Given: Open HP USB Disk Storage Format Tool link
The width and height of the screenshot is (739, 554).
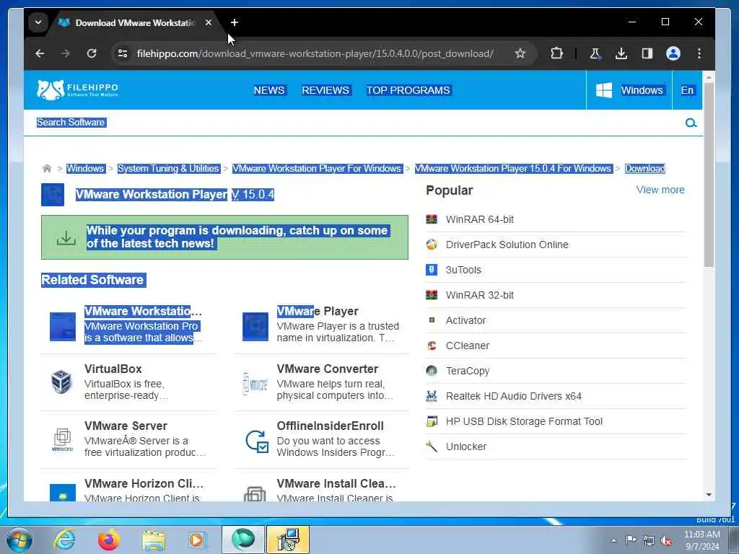Looking at the screenshot, I should click(524, 421).
